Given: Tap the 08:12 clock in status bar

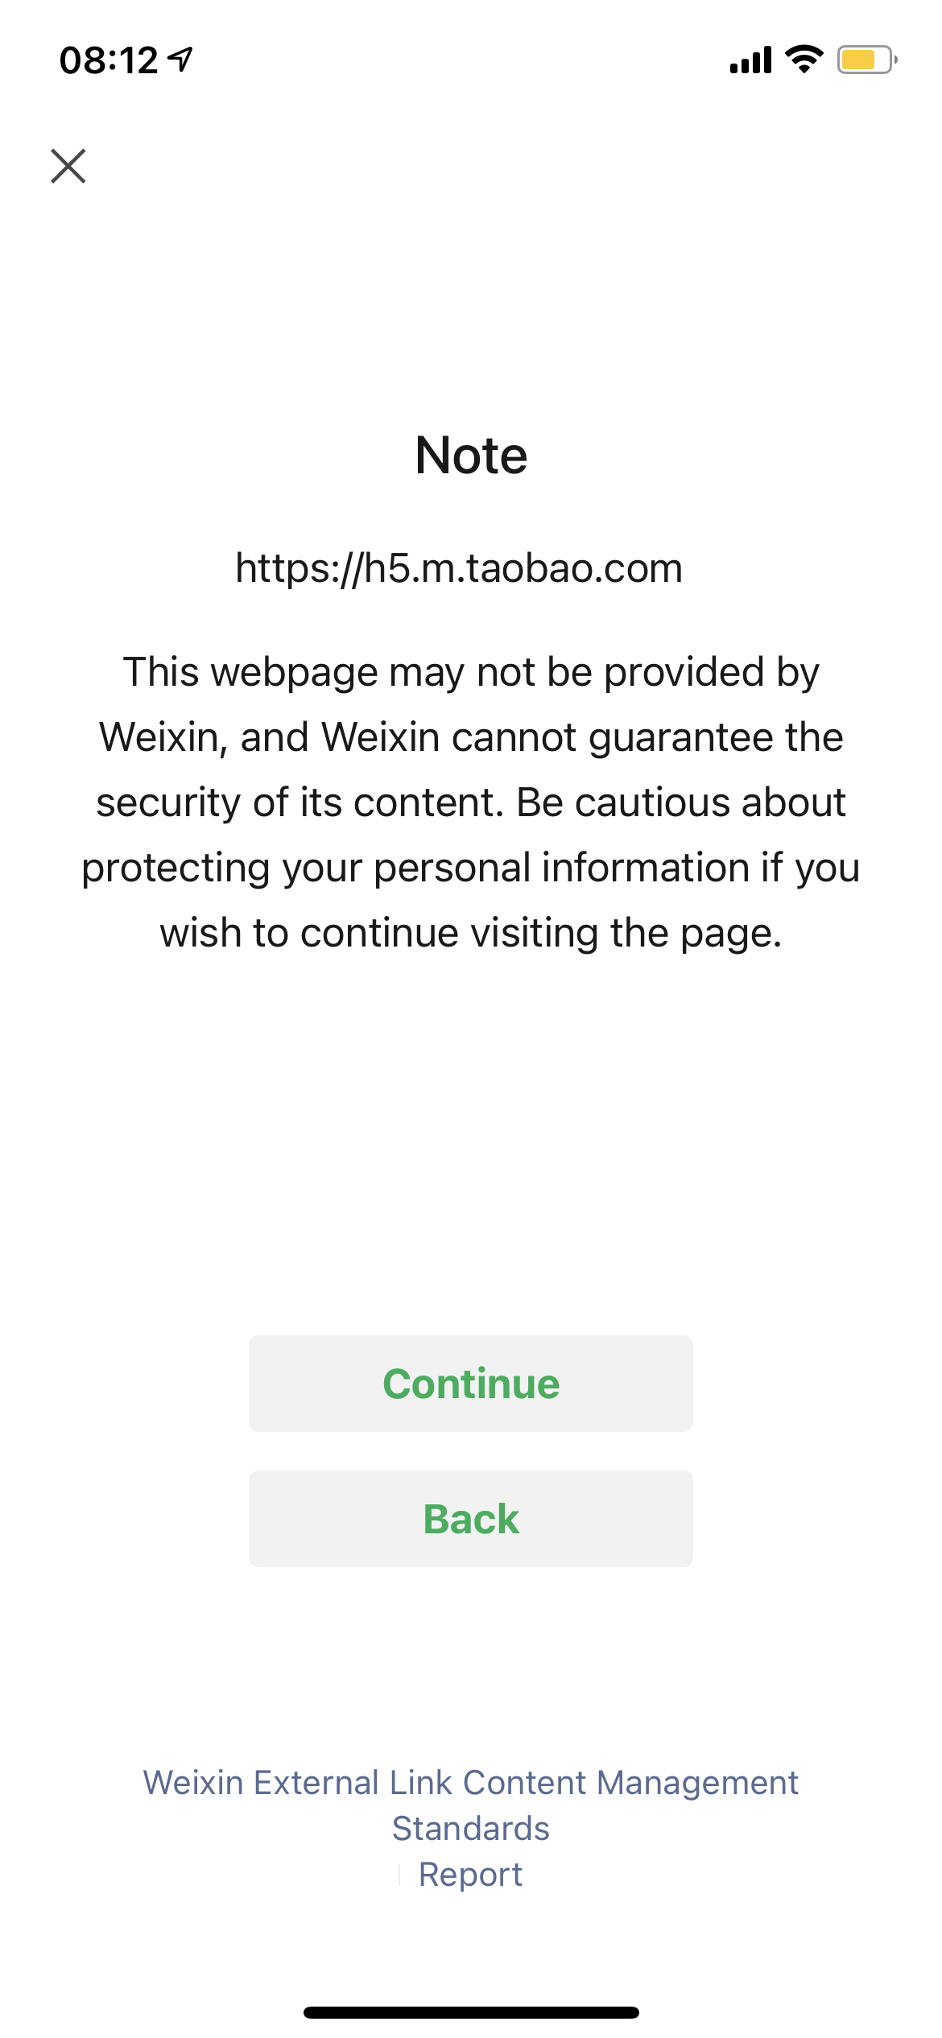Looking at the screenshot, I should [x=109, y=60].
